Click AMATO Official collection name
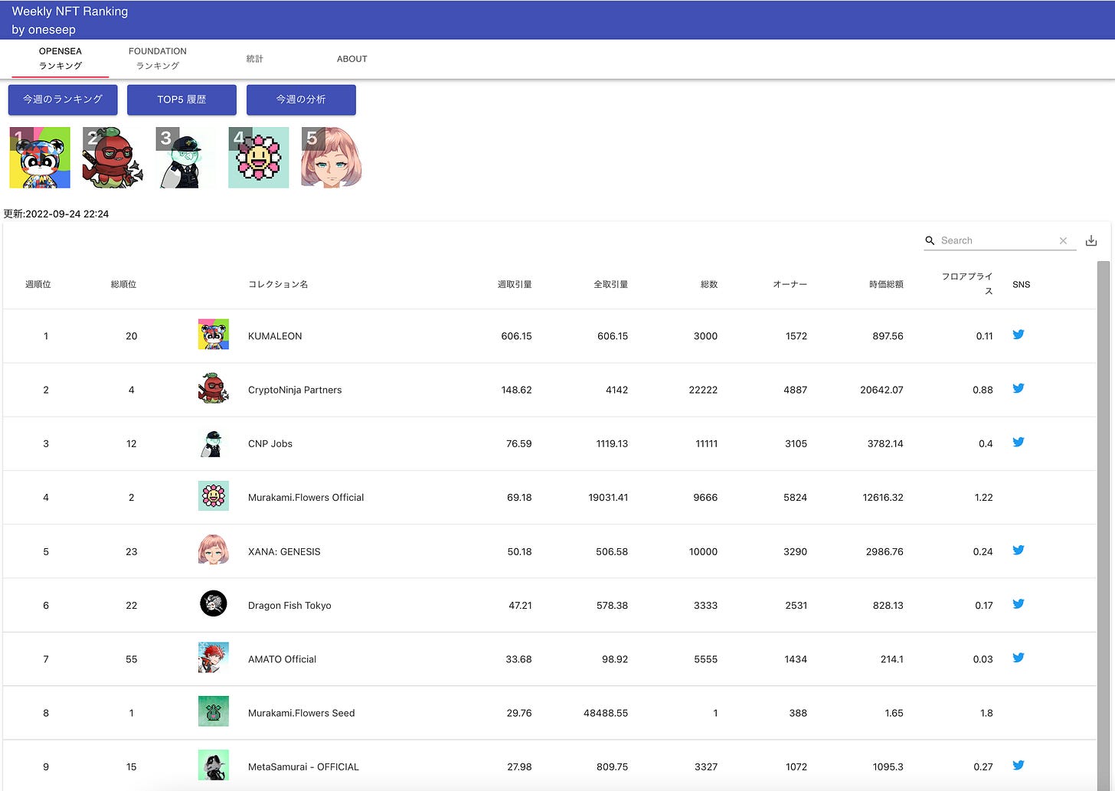 pyautogui.click(x=282, y=659)
